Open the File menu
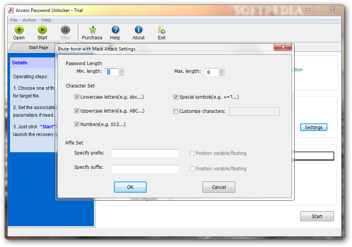352x247 pixels. (14, 20)
